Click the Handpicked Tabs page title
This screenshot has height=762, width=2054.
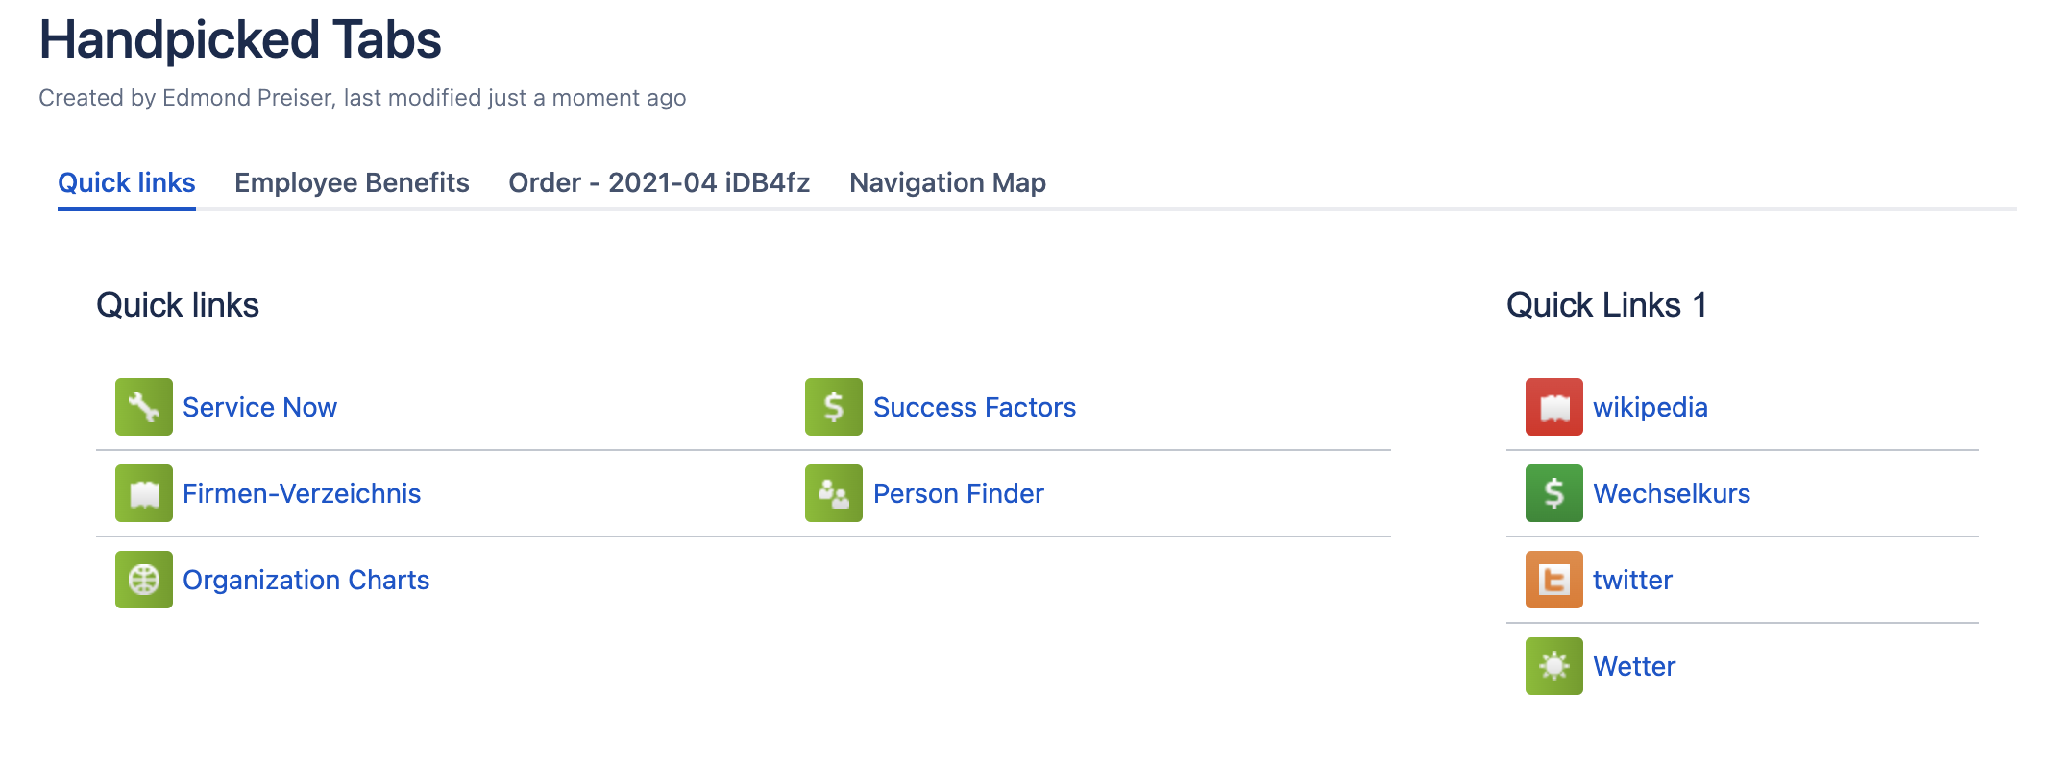(240, 40)
